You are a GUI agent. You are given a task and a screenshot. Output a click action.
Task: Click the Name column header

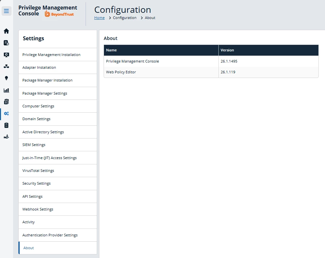click(x=161, y=50)
